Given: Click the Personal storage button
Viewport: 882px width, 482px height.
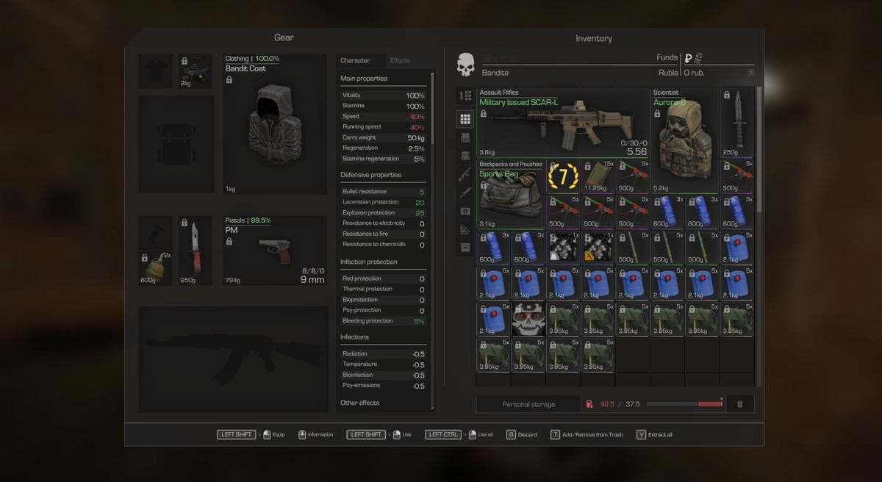Looking at the screenshot, I should point(528,404).
